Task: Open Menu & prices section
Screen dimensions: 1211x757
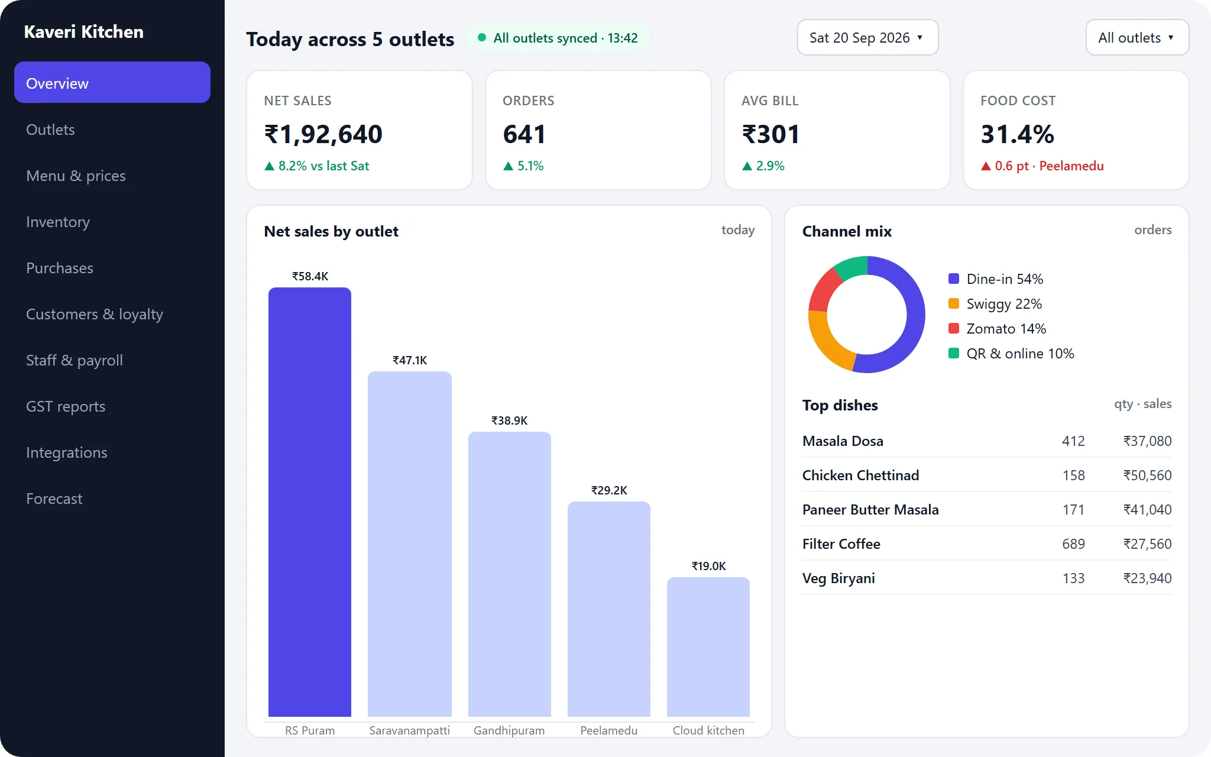Action: [112, 176]
